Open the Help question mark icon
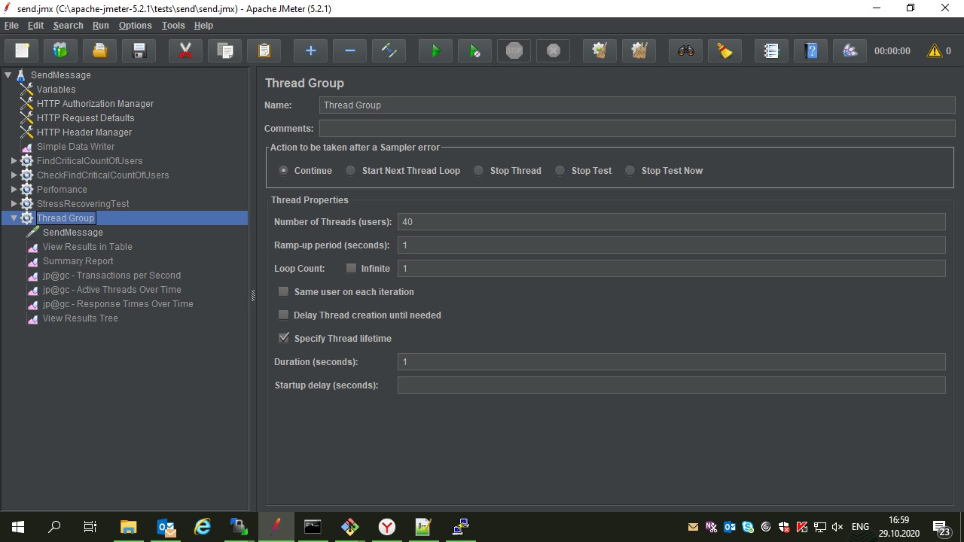Screen dimensions: 964x542 point(810,51)
